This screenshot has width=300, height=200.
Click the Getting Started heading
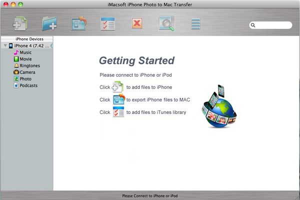136,60
